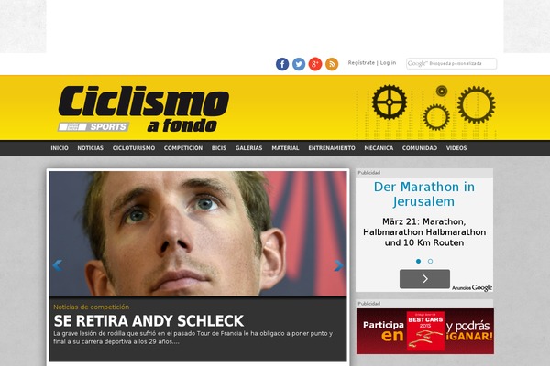Select the second ad carousel dot
This screenshot has width=550, height=366.
pyautogui.click(x=431, y=262)
